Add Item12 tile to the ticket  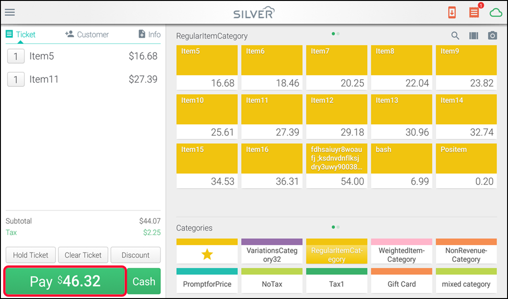click(x=337, y=117)
